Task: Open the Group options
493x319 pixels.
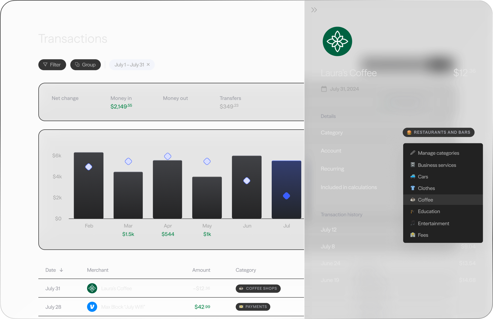Action: (85, 65)
